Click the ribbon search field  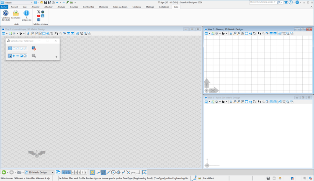click(263, 2)
